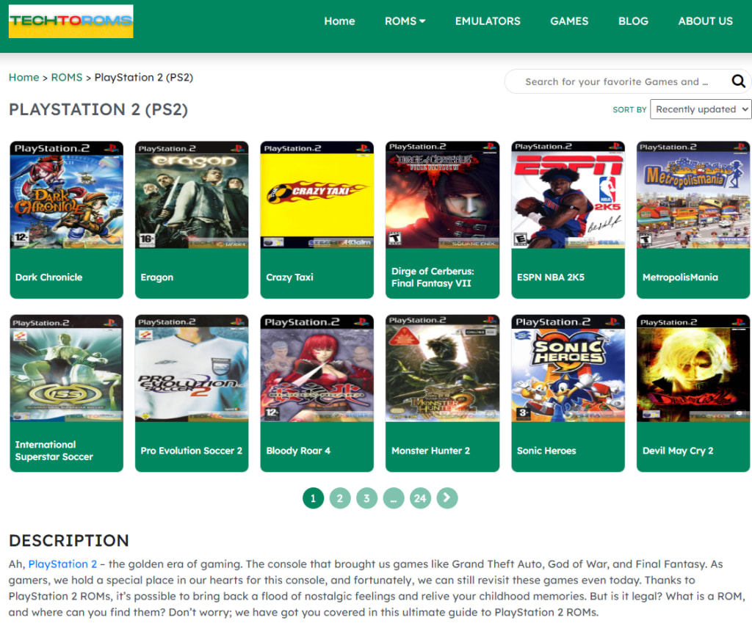
Task: Open Crazy Taxi cover art
Action: tap(317, 195)
